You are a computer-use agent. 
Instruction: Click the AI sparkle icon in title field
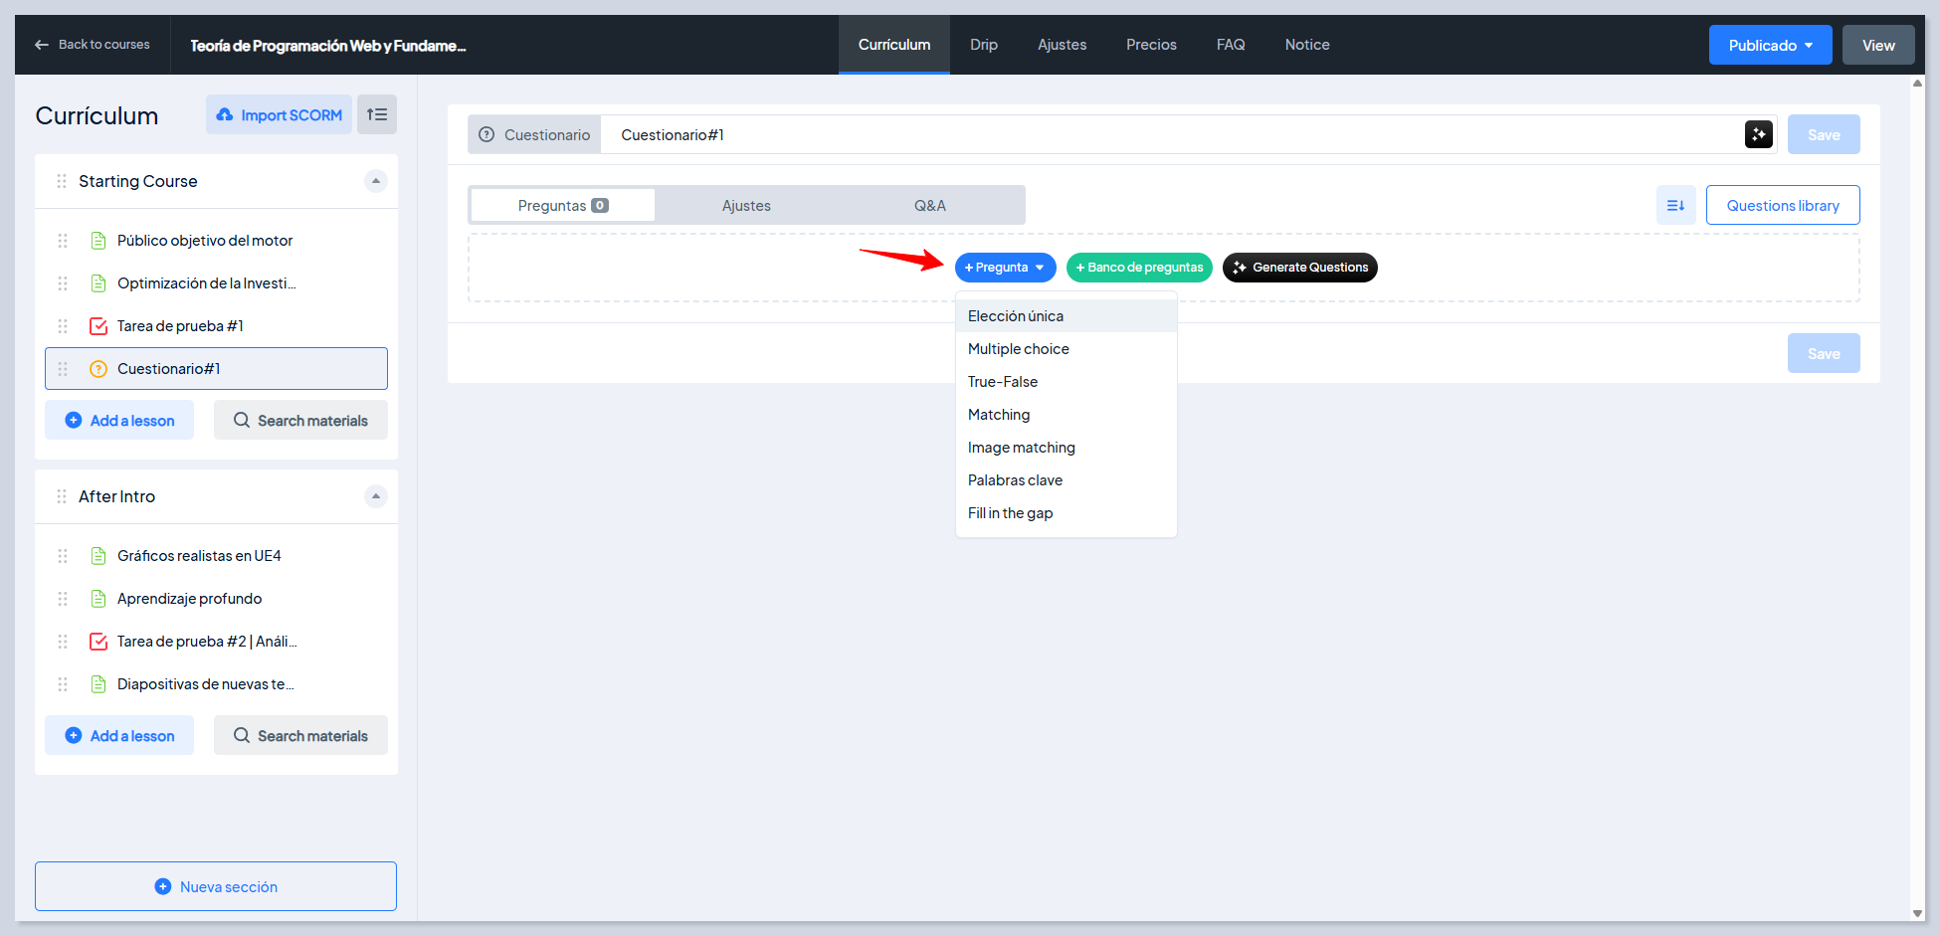(1758, 134)
